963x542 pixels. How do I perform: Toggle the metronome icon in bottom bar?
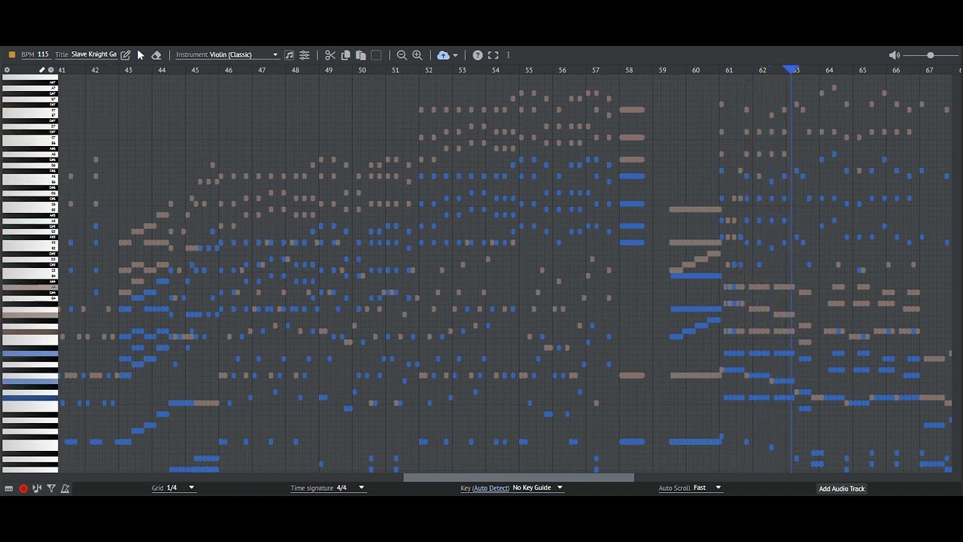pos(65,489)
